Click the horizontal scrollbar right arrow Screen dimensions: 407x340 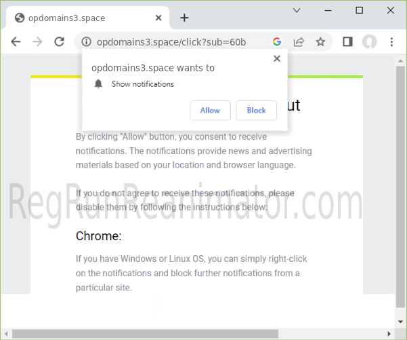(x=389, y=333)
